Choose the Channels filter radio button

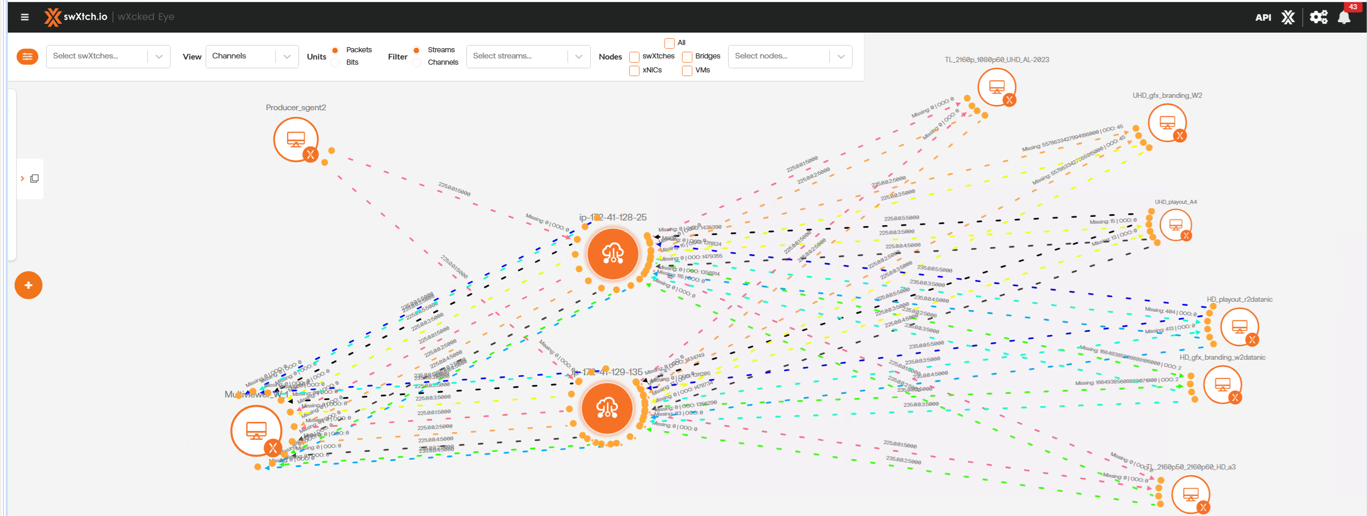pyautogui.click(x=417, y=63)
